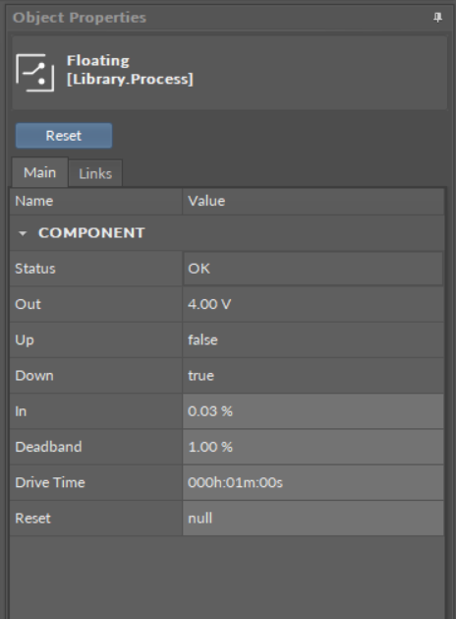Viewport: 456px width, 619px height.
Task: Click the Up value false cell
Action: pyautogui.click(x=313, y=340)
